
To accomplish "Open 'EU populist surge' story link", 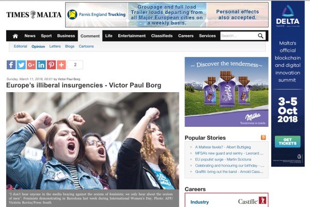I will tap(223, 159).
